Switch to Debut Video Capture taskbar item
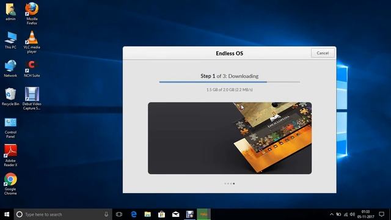The height and width of the screenshot is (220, 391). point(190,215)
